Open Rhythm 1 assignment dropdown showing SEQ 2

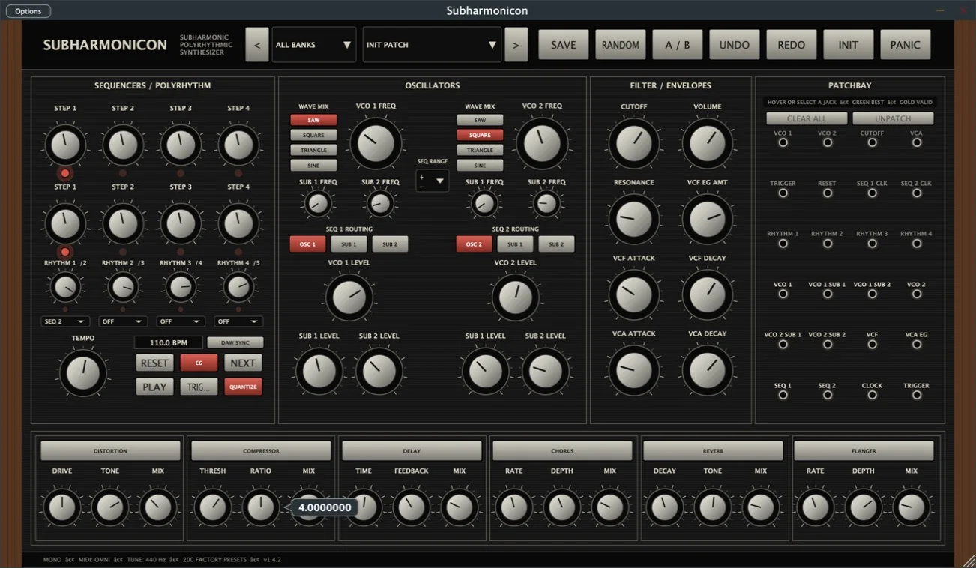[x=65, y=321]
